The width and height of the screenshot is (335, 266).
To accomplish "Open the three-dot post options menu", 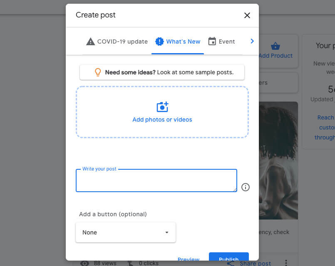I will (x=286, y=263).
